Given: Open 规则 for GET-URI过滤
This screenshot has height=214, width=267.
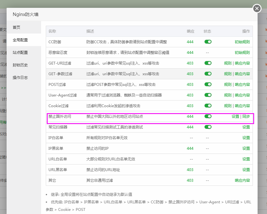Looking at the screenshot, I should pyautogui.click(x=228, y=63).
